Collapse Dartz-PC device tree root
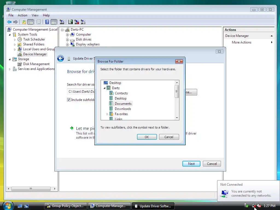Viewport: 280px width, 210px height. 62,30
